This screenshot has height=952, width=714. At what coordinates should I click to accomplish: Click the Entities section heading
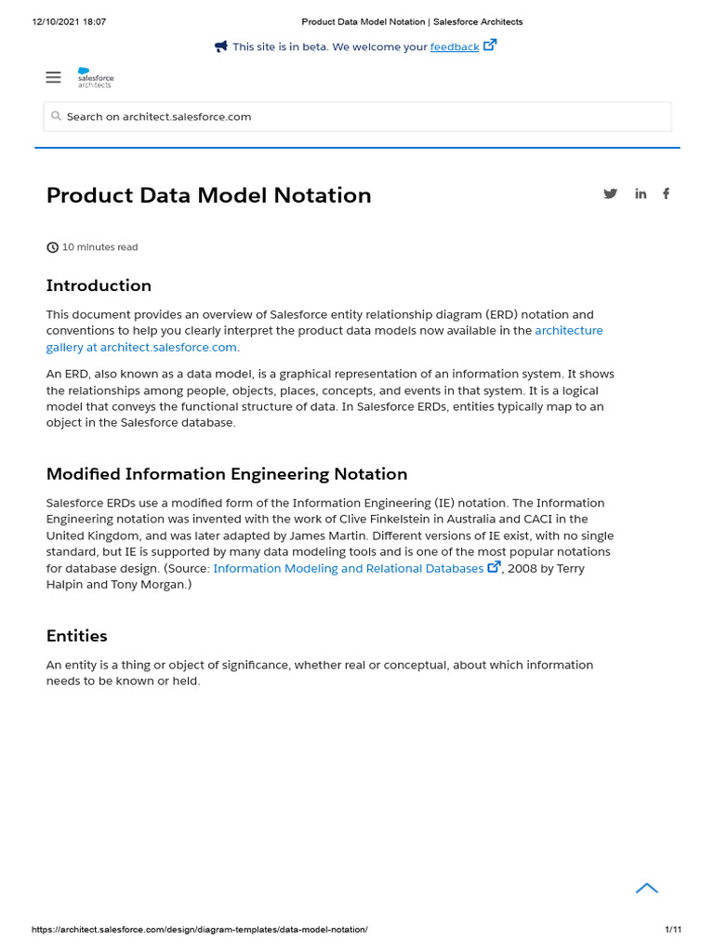click(77, 636)
